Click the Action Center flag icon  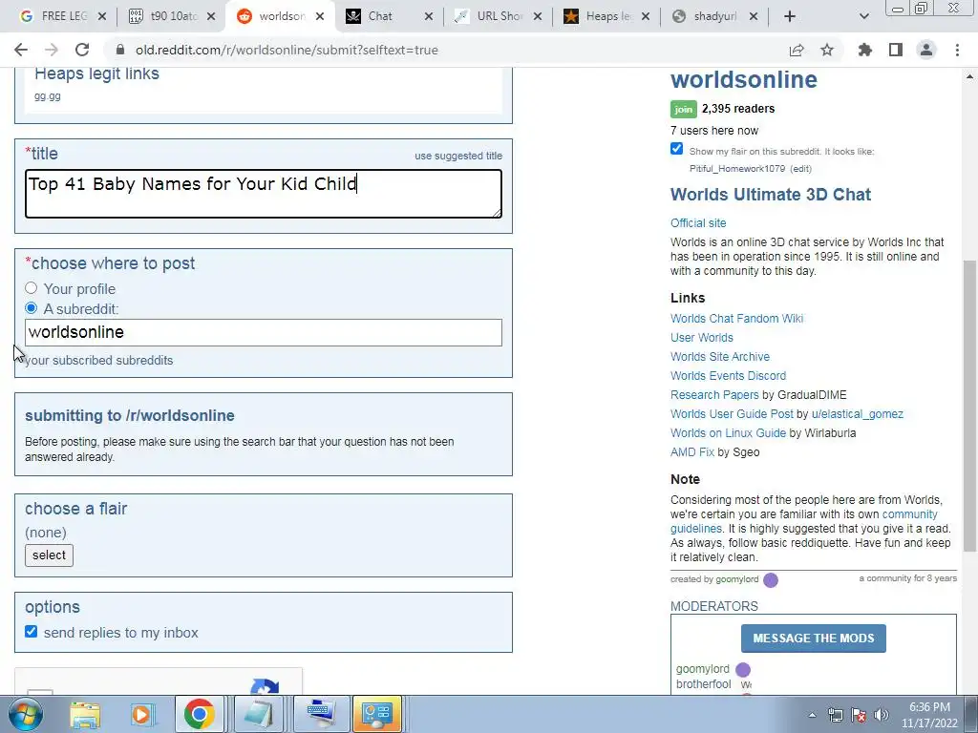click(859, 715)
